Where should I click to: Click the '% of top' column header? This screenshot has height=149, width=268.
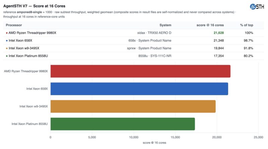[x=247, y=25]
